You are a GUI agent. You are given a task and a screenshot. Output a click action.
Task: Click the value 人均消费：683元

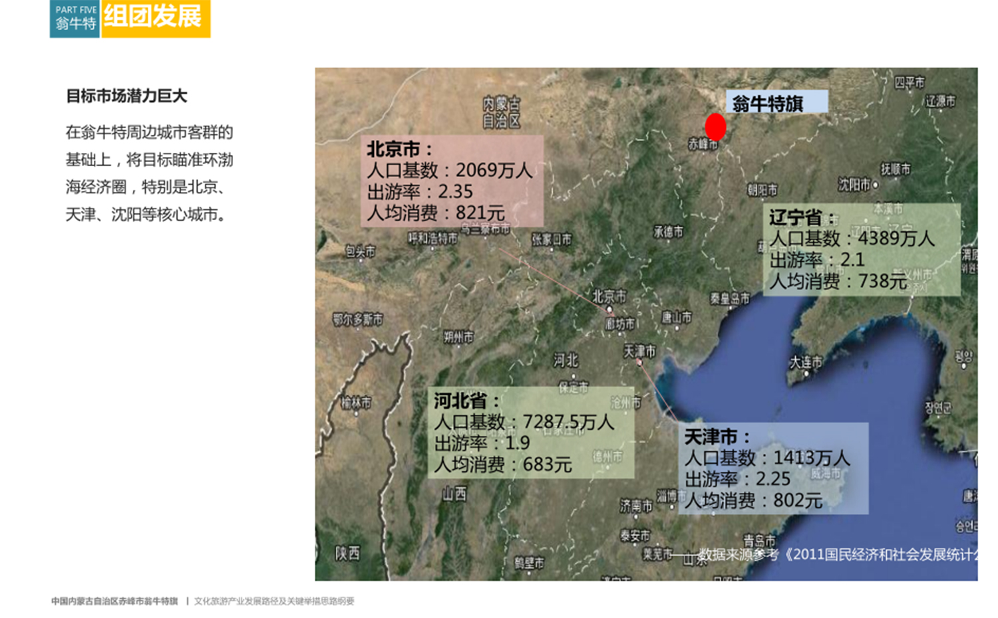pos(503,464)
